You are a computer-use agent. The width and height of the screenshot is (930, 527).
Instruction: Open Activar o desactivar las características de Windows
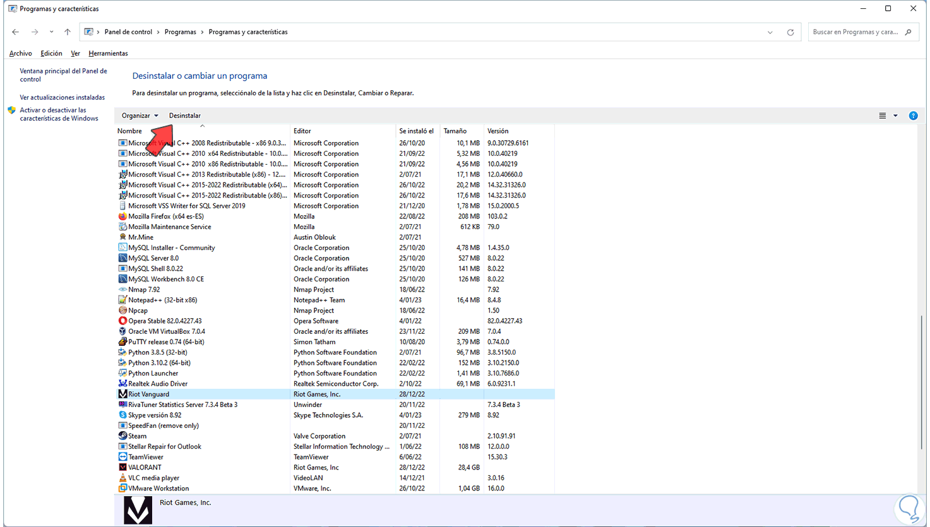pyautogui.click(x=59, y=114)
